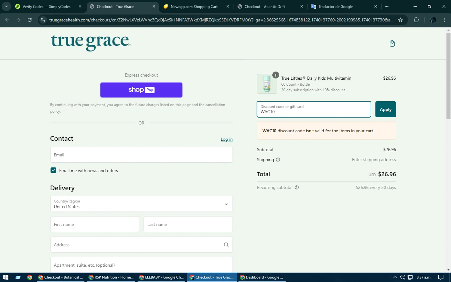Open taskbar Checkout - Botanical window

(x=61, y=277)
